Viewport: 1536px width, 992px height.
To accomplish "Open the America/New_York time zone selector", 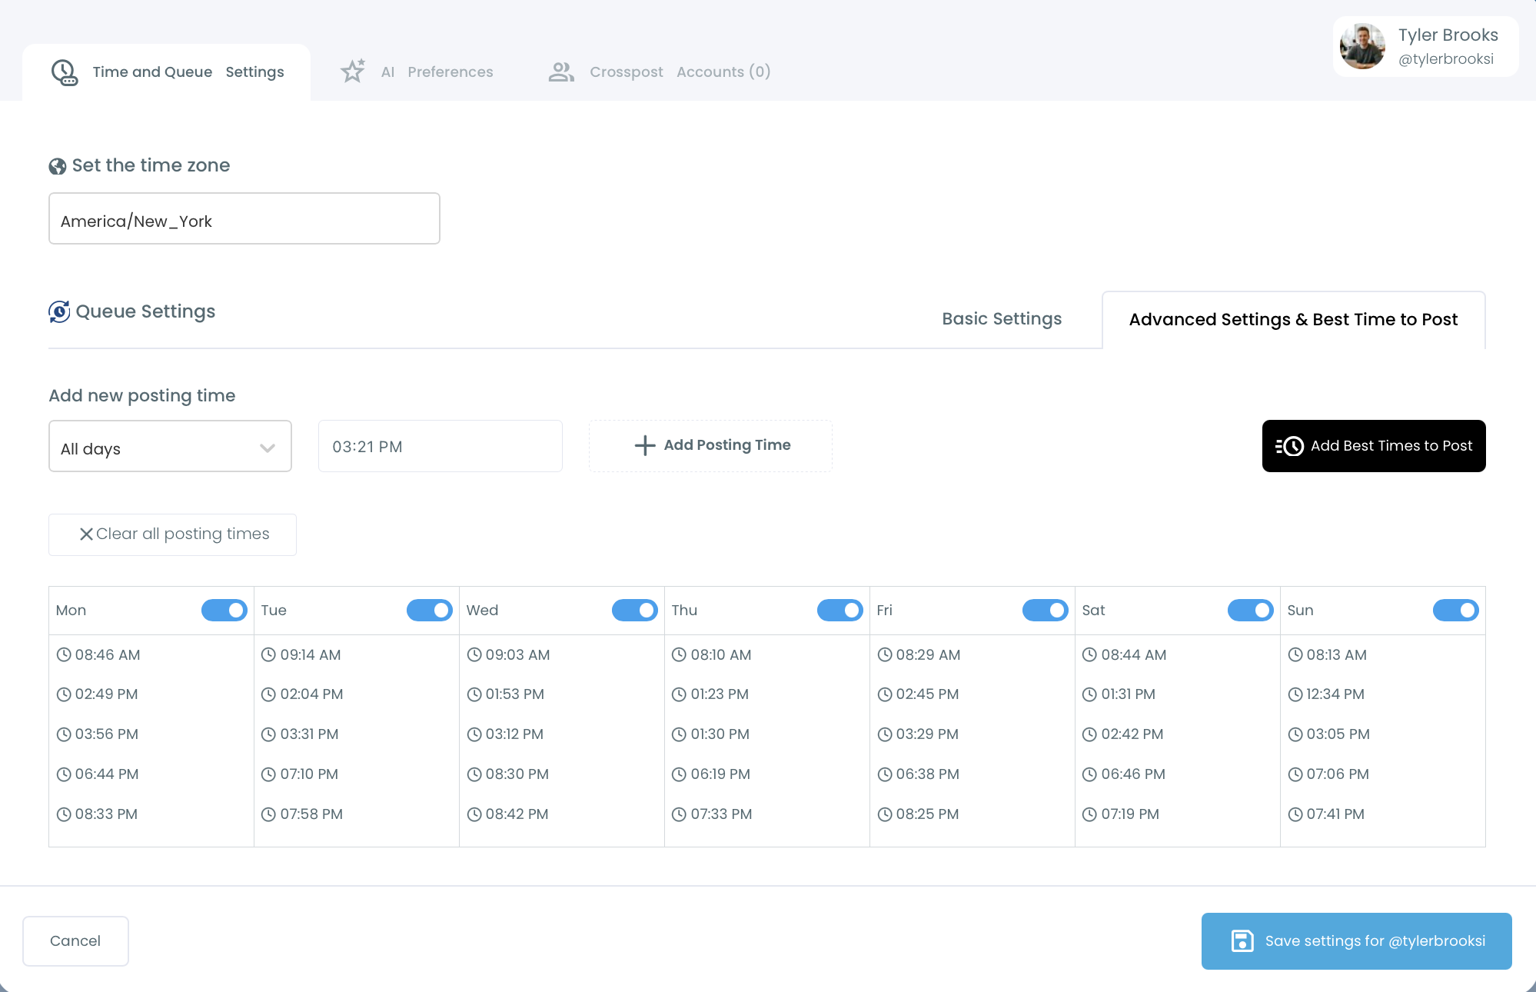I will [x=244, y=218].
